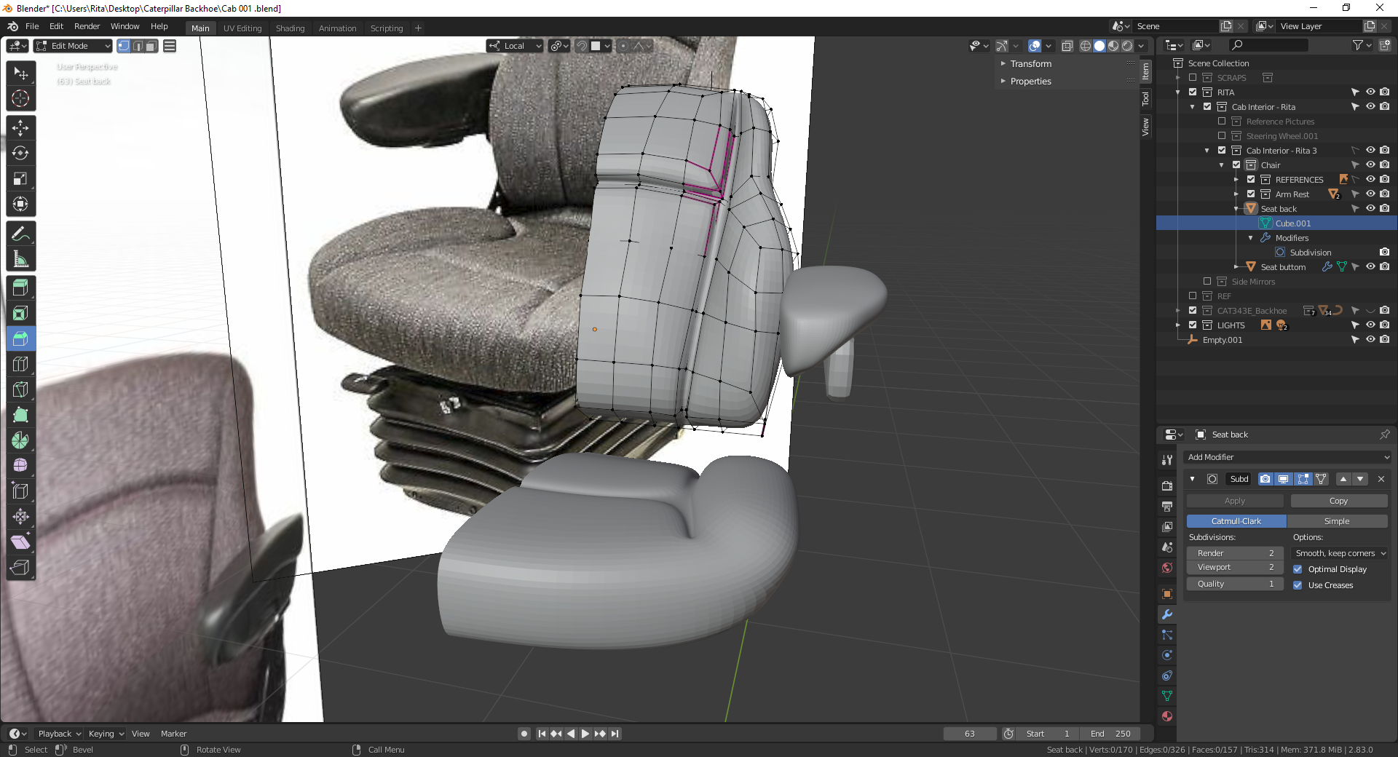
Task: Select the Simple subdivision type
Action: (x=1337, y=521)
